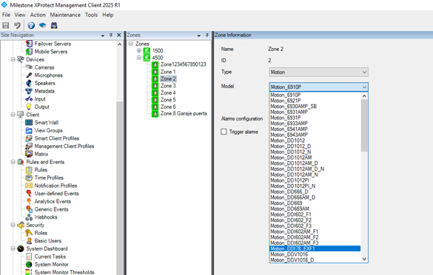
Task: Click Site Navigation scroll-up arrow
Action: click(x=120, y=44)
